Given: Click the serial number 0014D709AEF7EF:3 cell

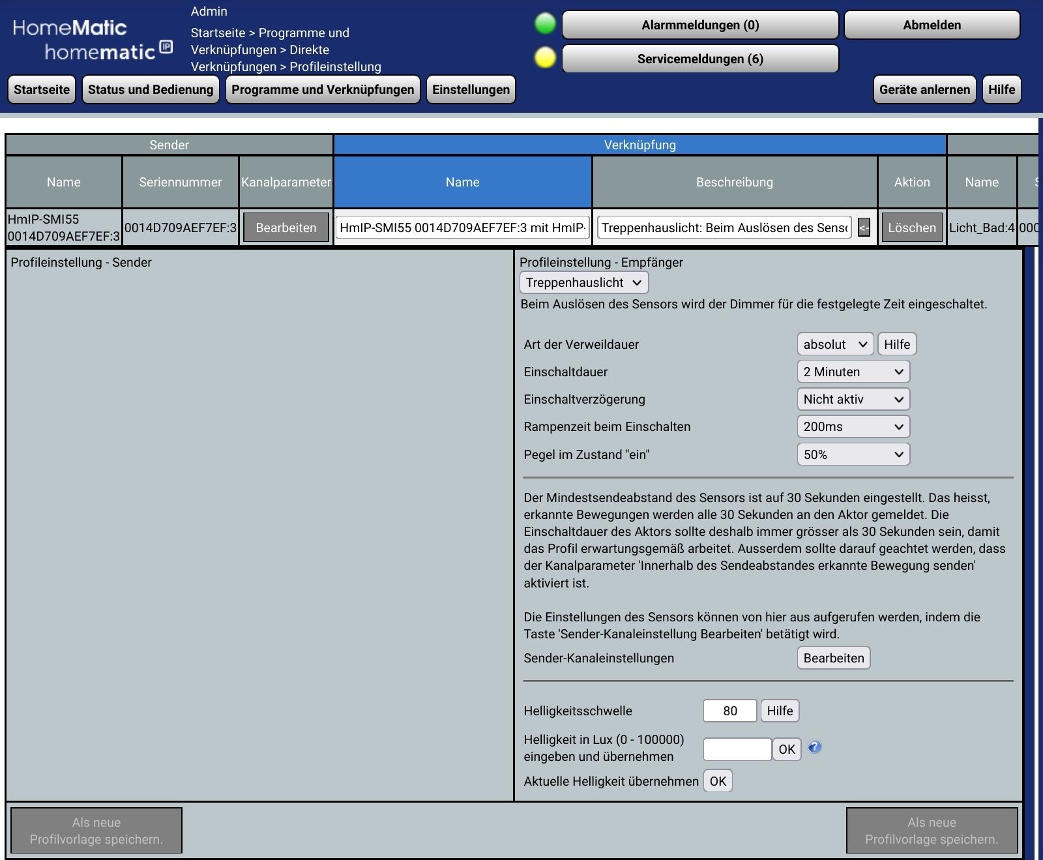Looking at the screenshot, I should pos(180,228).
